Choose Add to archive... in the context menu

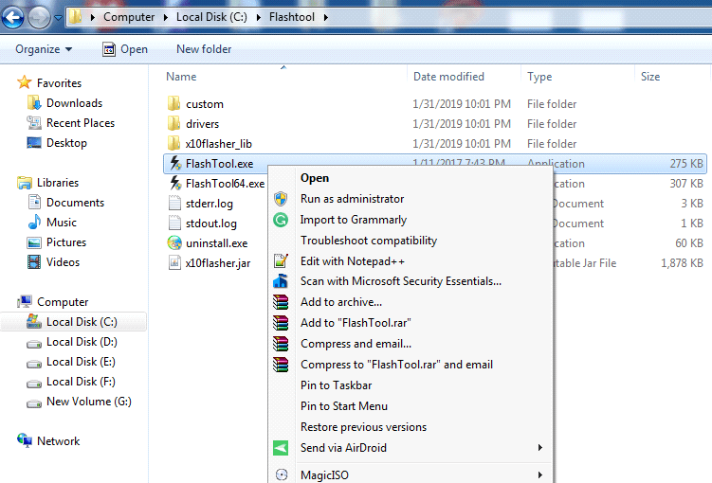(411, 302)
